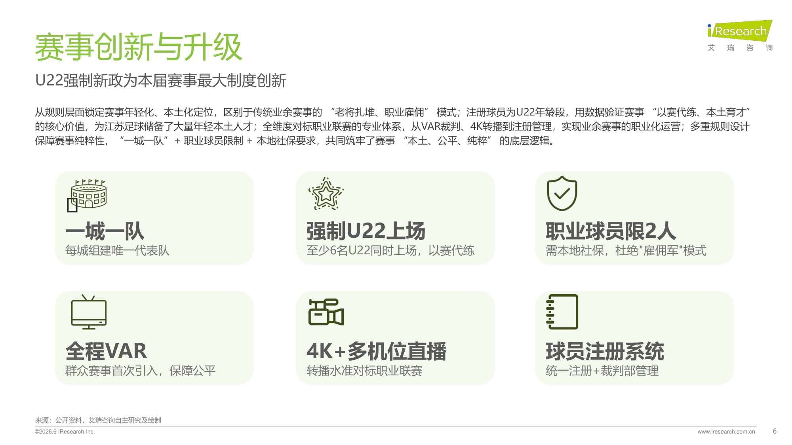The image size is (792, 445).
Task: Open the www.iresearch.com.cn link
Action: (726, 432)
